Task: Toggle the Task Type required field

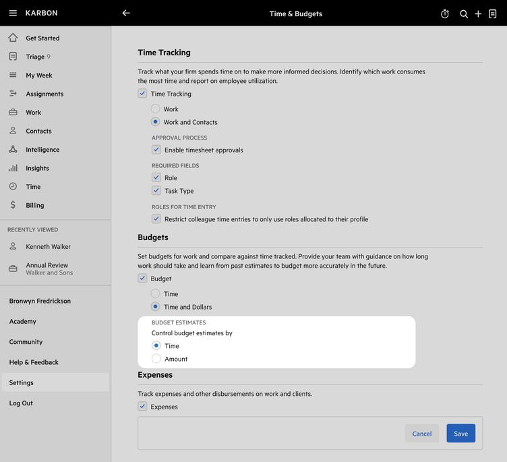Action: pyautogui.click(x=156, y=191)
